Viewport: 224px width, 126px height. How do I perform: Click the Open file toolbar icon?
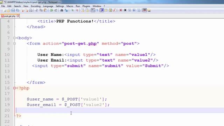8,10
